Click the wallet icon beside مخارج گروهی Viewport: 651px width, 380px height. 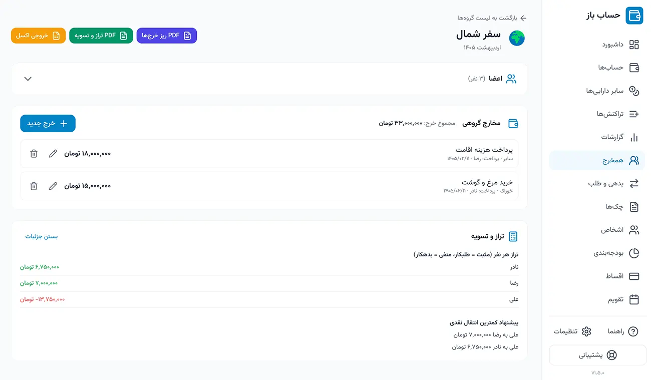(513, 123)
